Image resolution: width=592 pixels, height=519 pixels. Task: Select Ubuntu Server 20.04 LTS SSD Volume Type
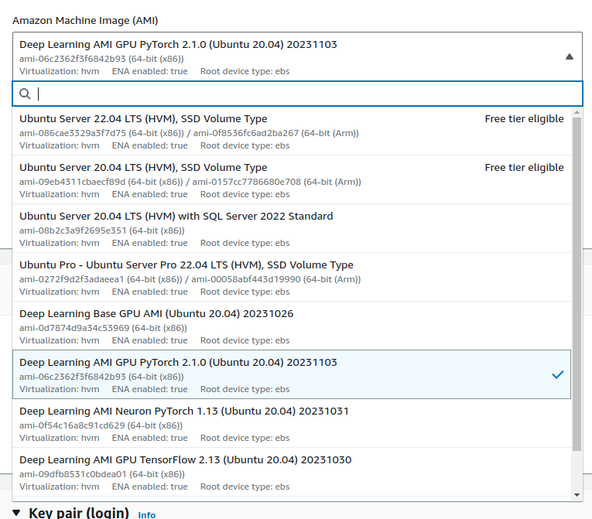pyautogui.click(x=292, y=179)
